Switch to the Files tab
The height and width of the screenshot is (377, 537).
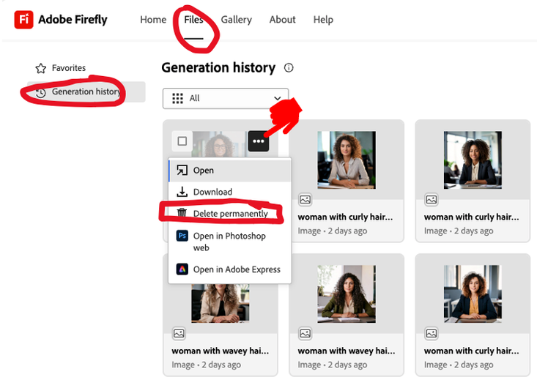click(x=193, y=20)
